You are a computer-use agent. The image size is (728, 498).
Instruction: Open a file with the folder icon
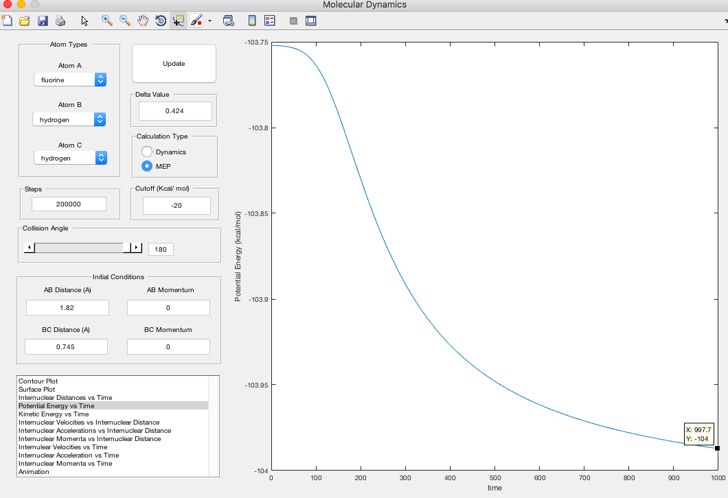click(x=24, y=21)
